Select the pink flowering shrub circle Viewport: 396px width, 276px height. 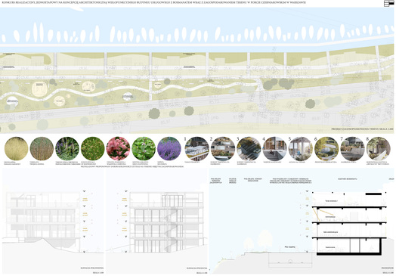tap(118, 149)
